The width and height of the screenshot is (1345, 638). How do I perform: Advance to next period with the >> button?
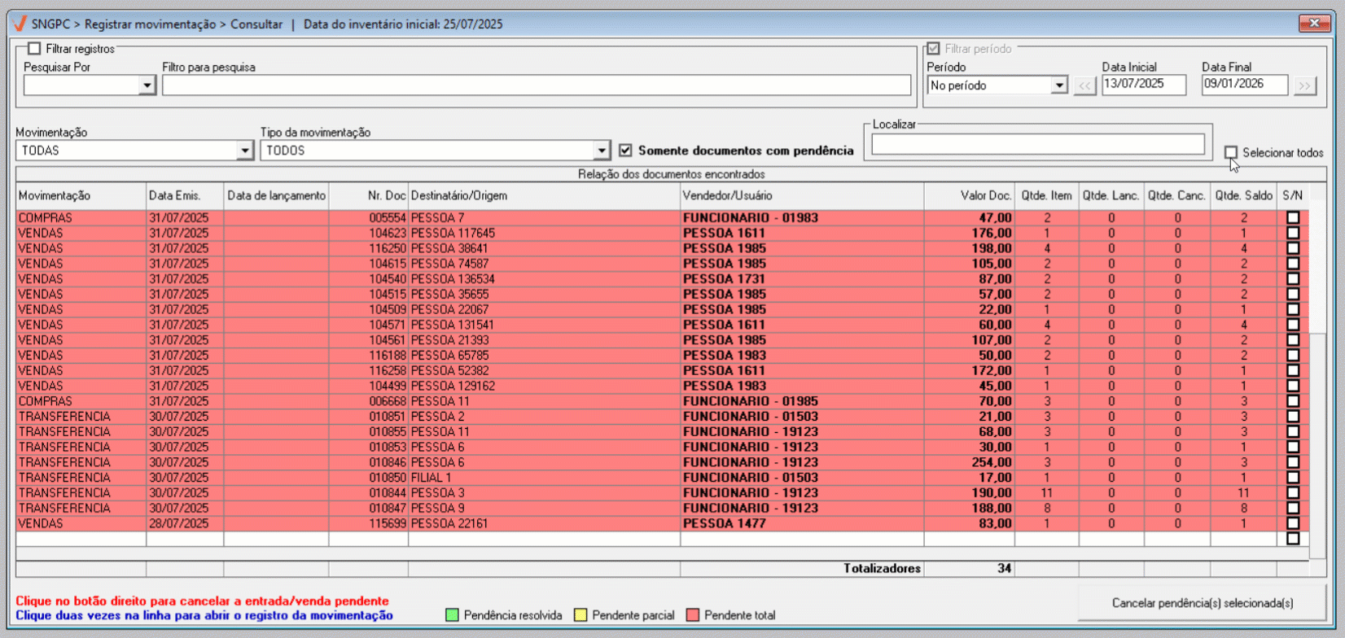[1305, 85]
